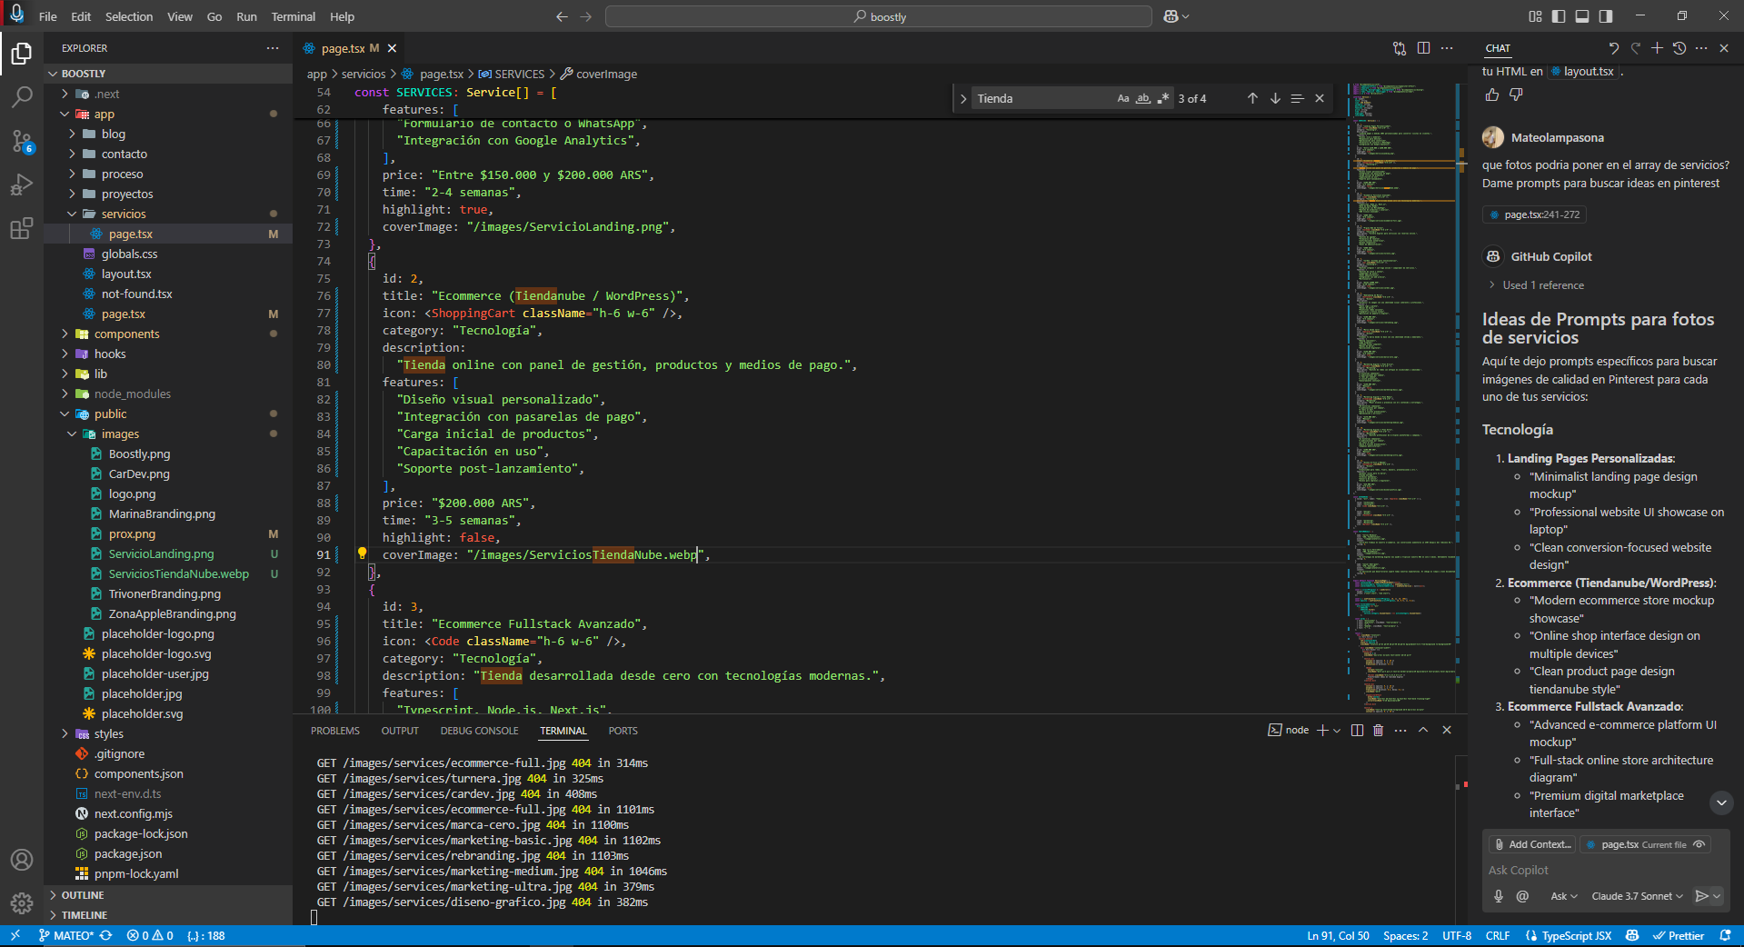Viewport: 1744px width, 947px height.
Task: Switch to the DEBUG CONSOLE tab
Action: pyautogui.click(x=479, y=731)
